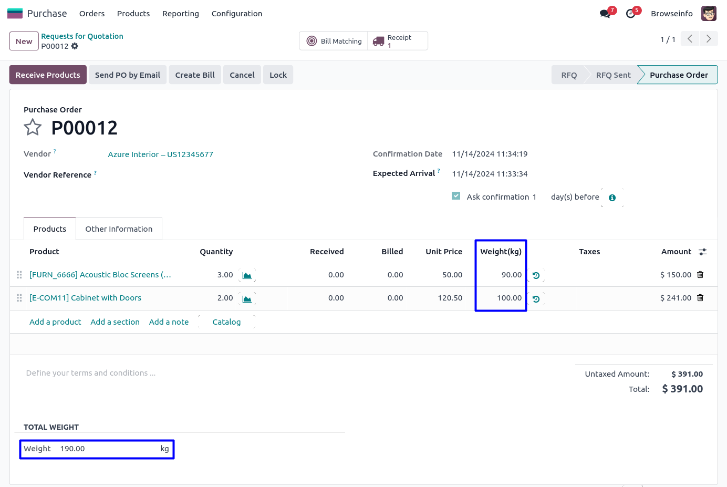Screen dimensions: 727x487
Task: Click the Create Bill button
Action: click(x=195, y=75)
